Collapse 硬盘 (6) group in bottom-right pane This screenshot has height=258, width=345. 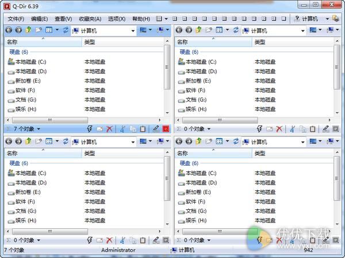pos(189,163)
